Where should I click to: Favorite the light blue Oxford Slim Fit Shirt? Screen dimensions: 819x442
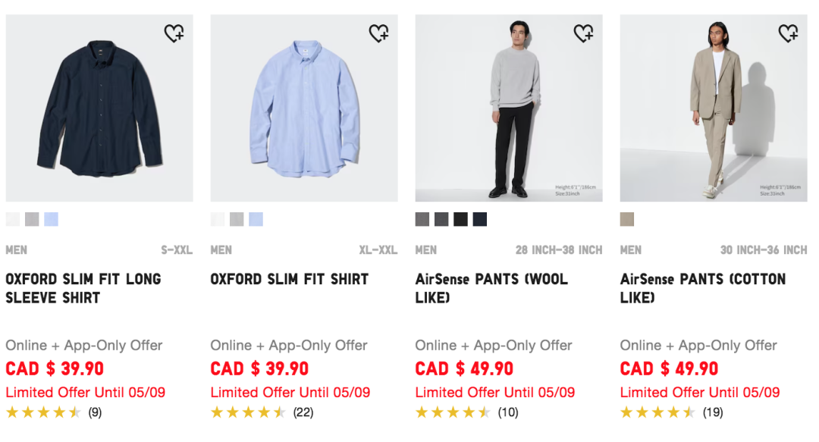tap(378, 33)
